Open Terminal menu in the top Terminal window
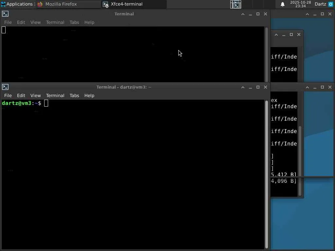 click(x=55, y=22)
